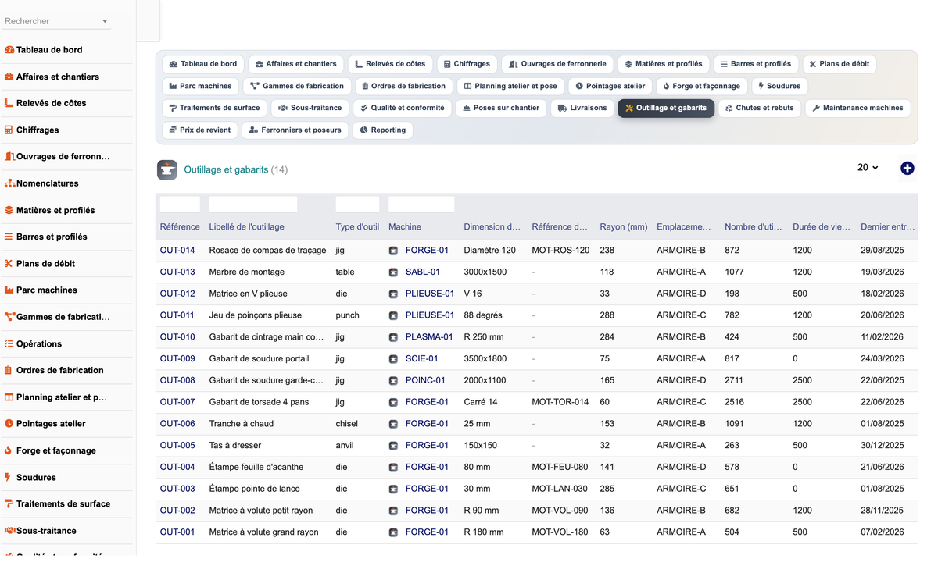This screenshot has height=580, width=938.
Task: Click the blue plus add-record icon
Action: coord(907,168)
